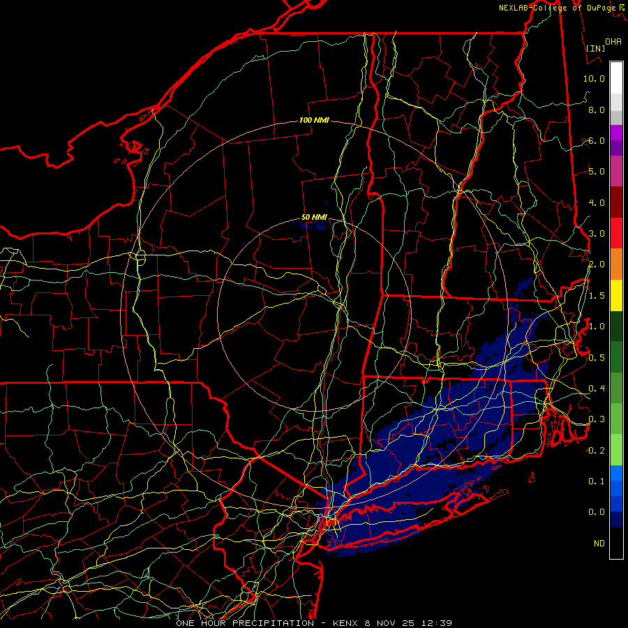628x628 pixels.
Task: Click the 100 NMI range ring label
Action: [x=314, y=120]
